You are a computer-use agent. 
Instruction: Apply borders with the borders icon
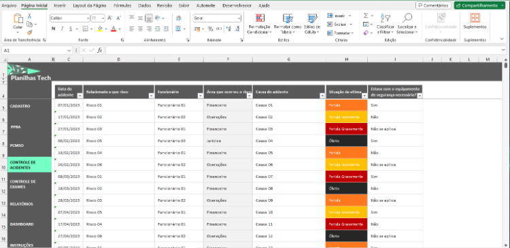(85, 29)
